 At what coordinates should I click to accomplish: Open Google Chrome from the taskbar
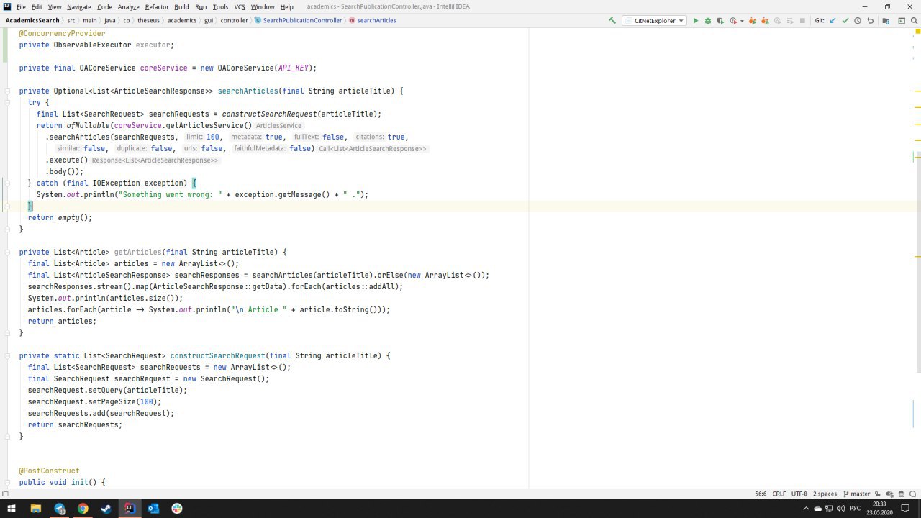coord(83,509)
